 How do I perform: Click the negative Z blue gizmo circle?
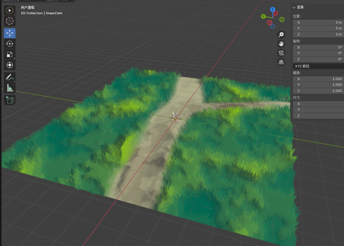(273, 26)
